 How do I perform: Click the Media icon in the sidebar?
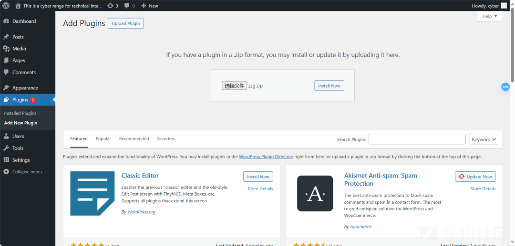6,49
